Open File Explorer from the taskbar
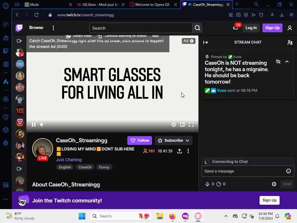Viewport: 297px width, 223px height. pyautogui.click(x=160, y=216)
